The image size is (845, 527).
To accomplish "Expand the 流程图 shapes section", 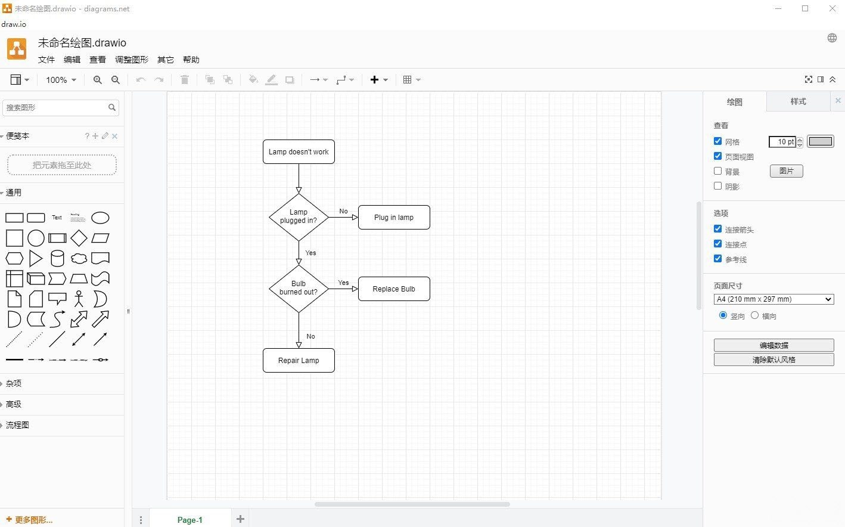I will [62, 426].
